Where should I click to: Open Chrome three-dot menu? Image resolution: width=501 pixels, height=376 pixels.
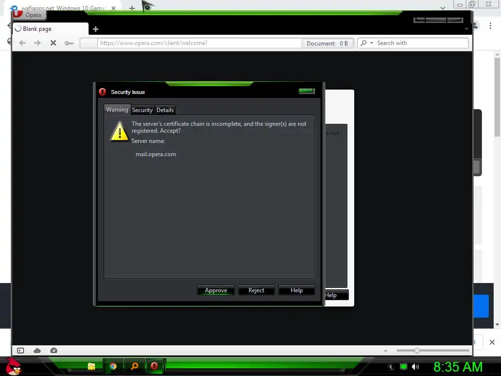(490, 25)
